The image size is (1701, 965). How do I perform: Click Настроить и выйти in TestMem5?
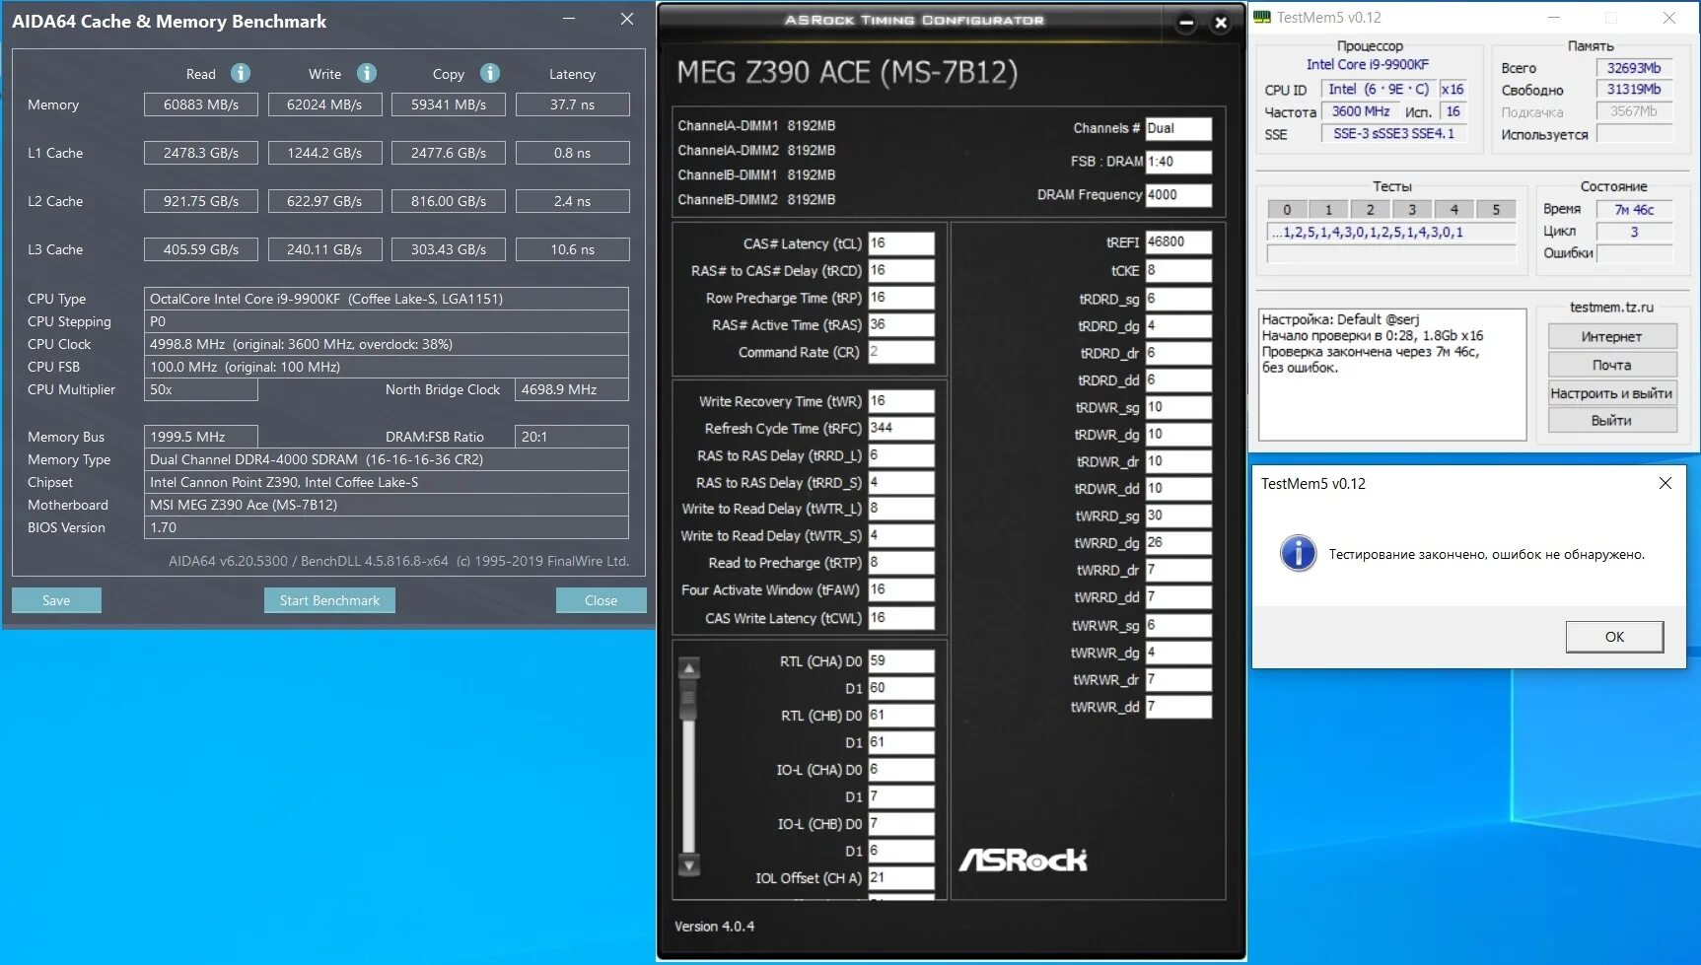pyautogui.click(x=1612, y=393)
